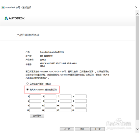Click activation code field 12
The height and width of the screenshot is (133, 139).
click(81, 106)
